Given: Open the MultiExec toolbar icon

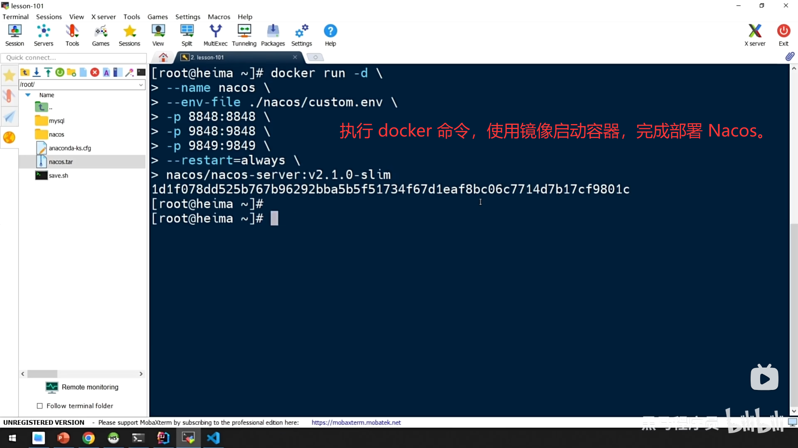Looking at the screenshot, I should coord(215,35).
